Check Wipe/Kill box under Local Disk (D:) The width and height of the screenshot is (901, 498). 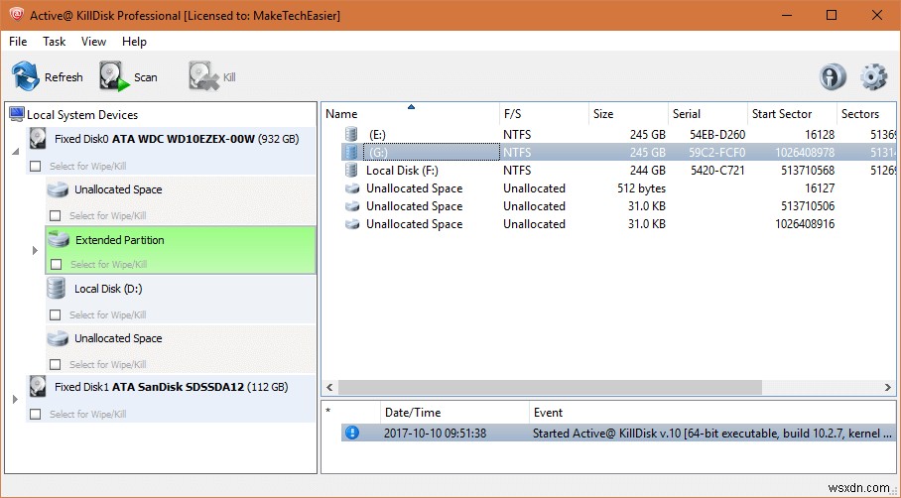coord(56,314)
